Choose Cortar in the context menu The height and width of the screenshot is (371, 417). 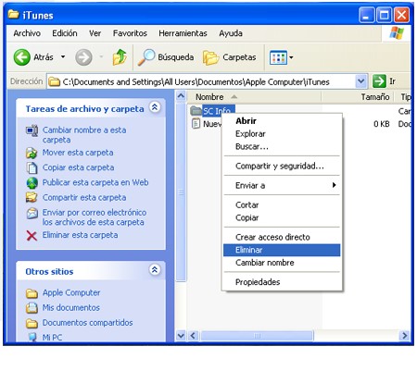pos(282,204)
